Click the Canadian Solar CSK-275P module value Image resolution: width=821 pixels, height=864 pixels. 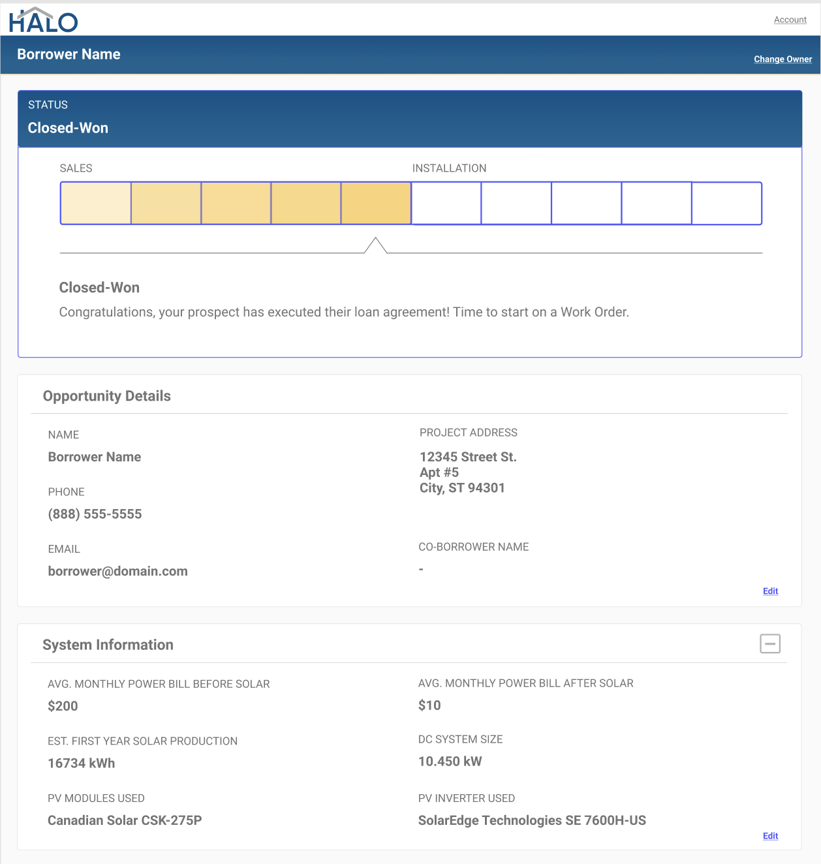tap(125, 820)
